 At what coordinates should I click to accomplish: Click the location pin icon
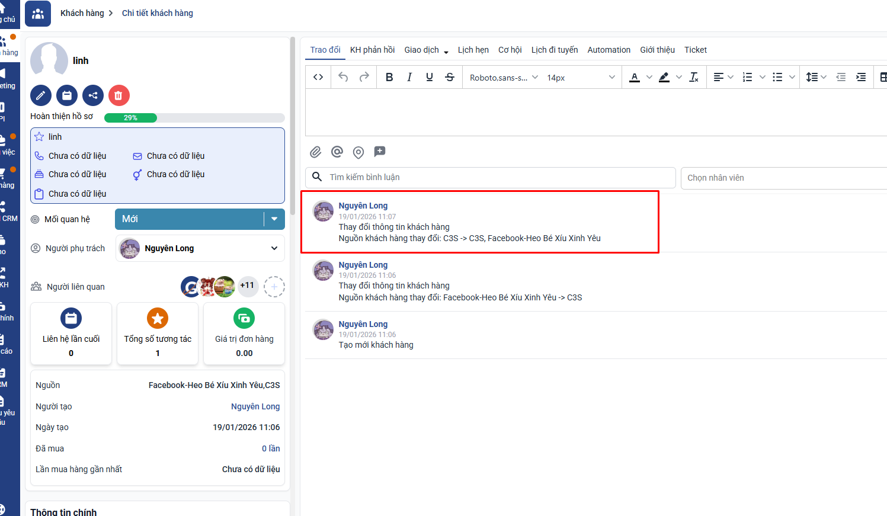(x=358, y=152)
